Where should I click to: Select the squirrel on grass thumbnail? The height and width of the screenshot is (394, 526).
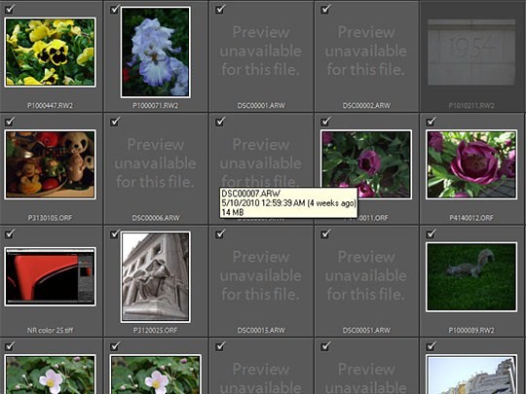[x=471, y=276]
